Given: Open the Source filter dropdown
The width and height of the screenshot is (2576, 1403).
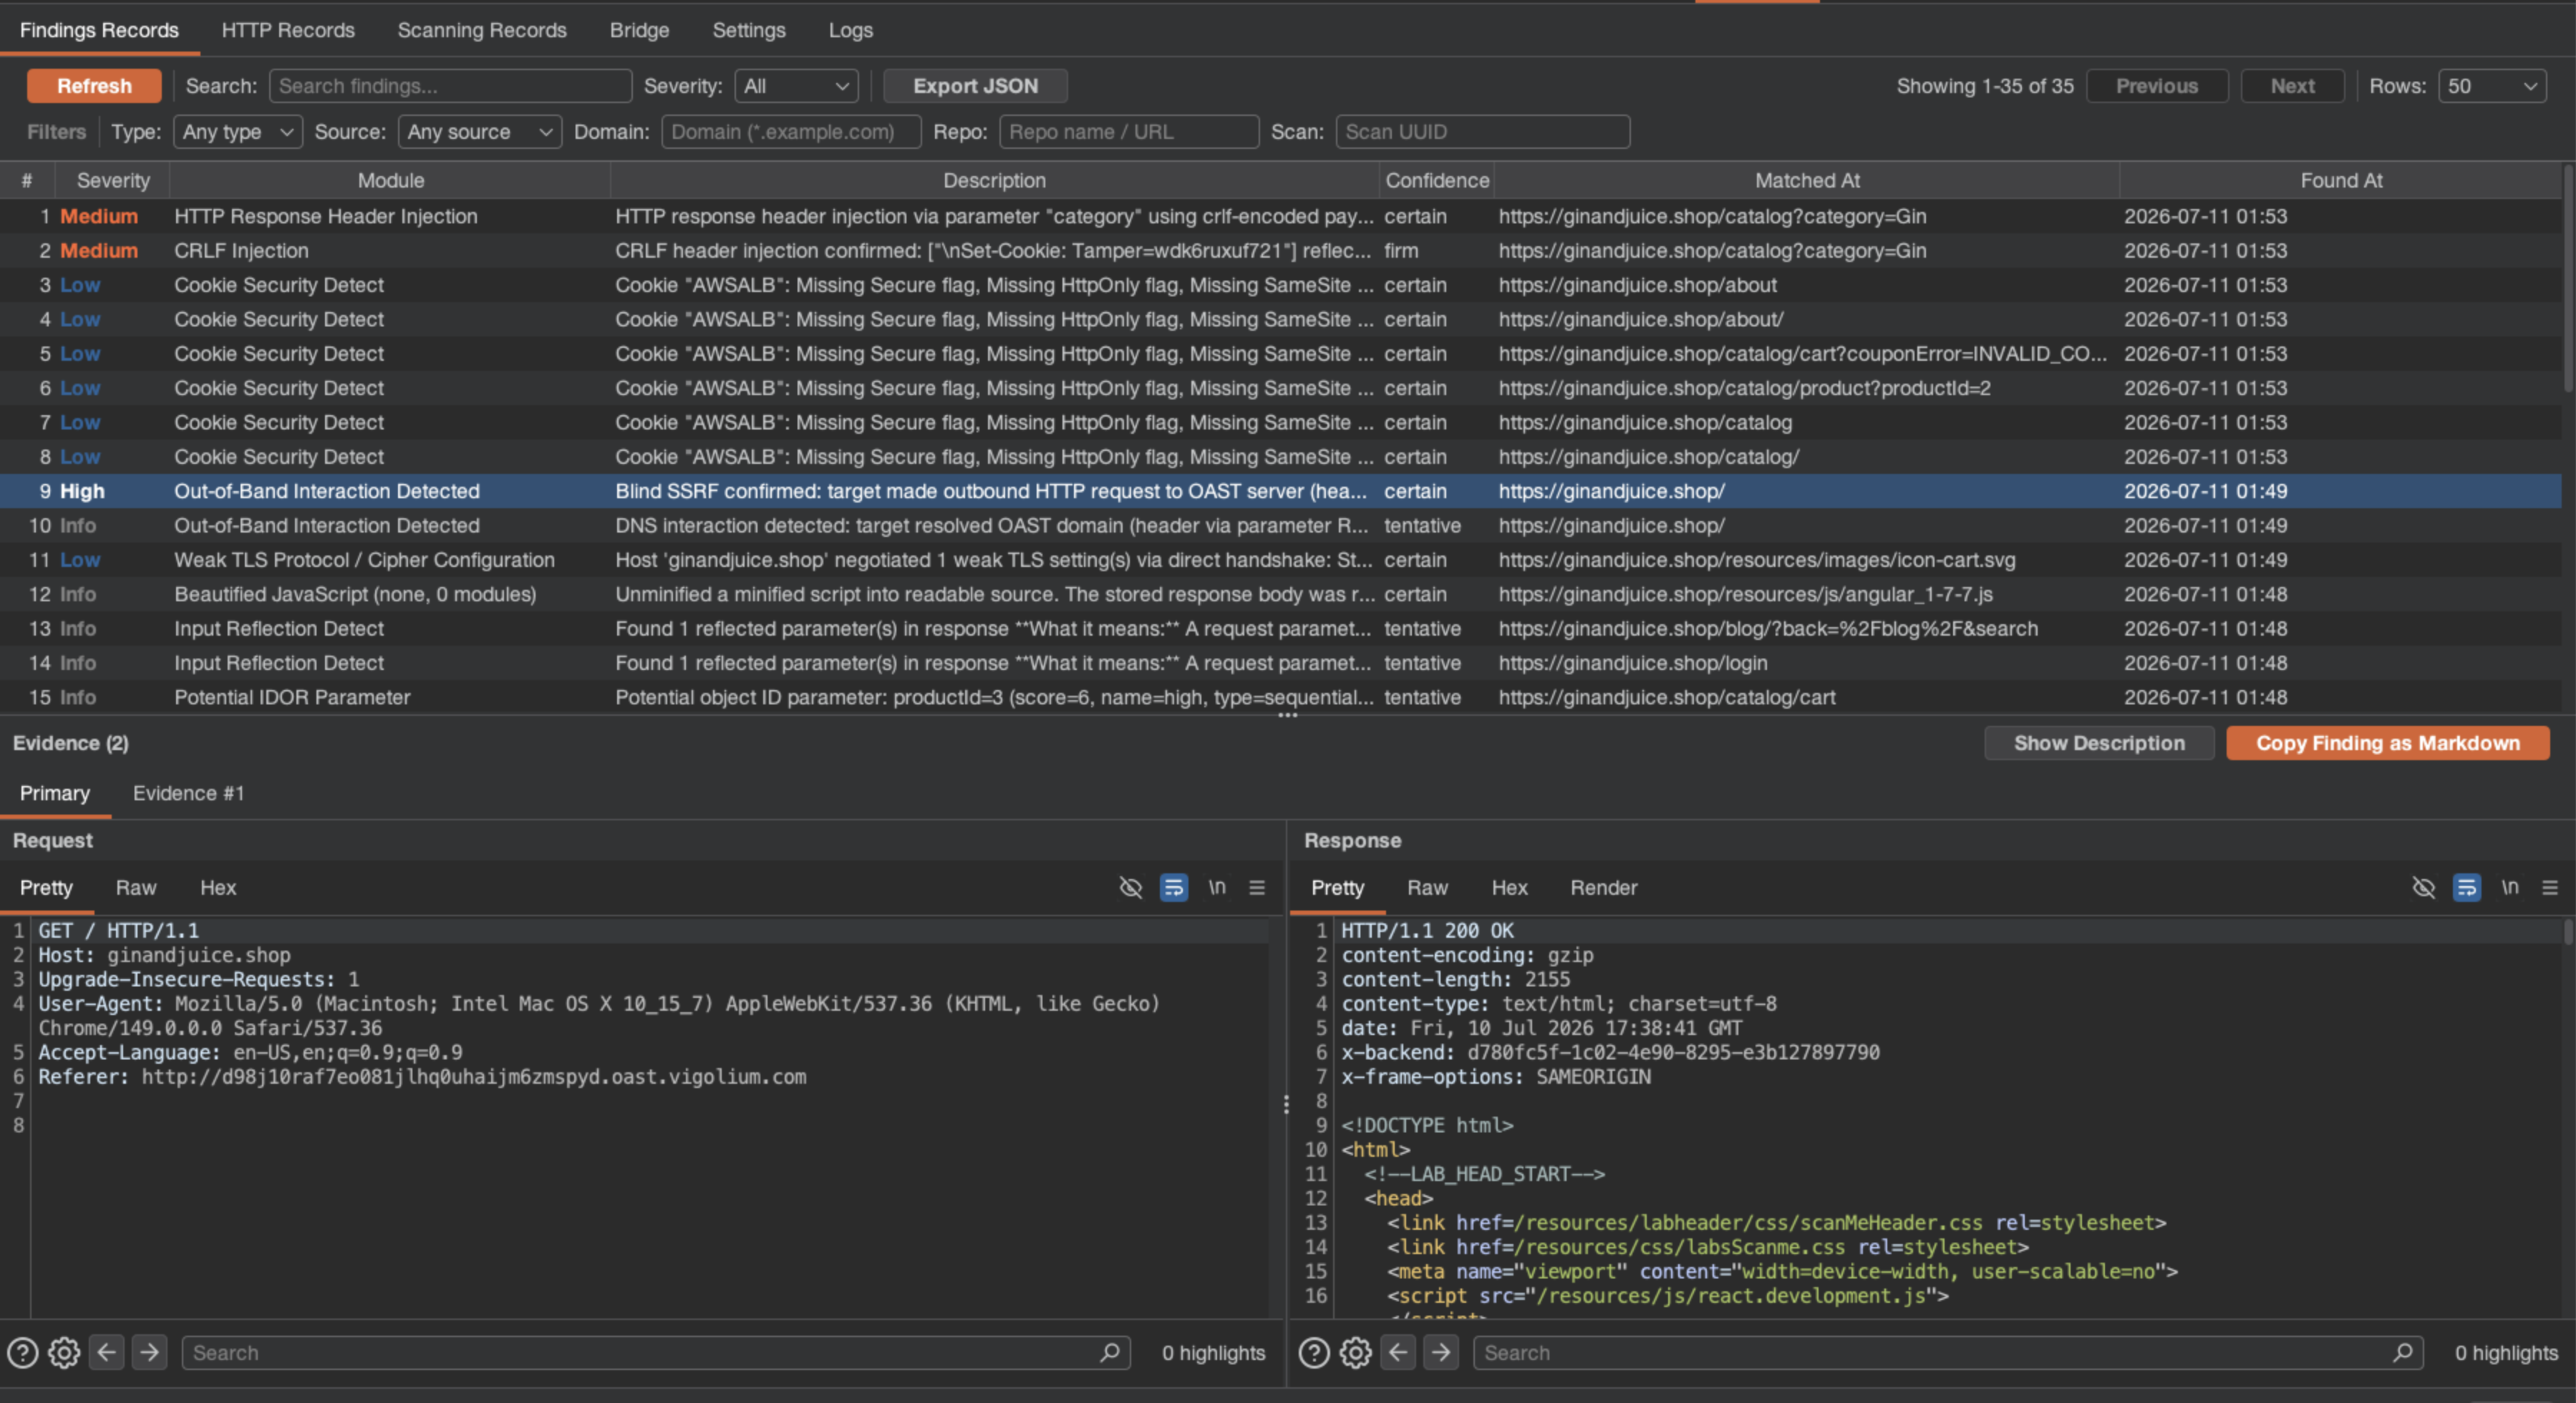Looking at the screenshot, I should point(480,132).
